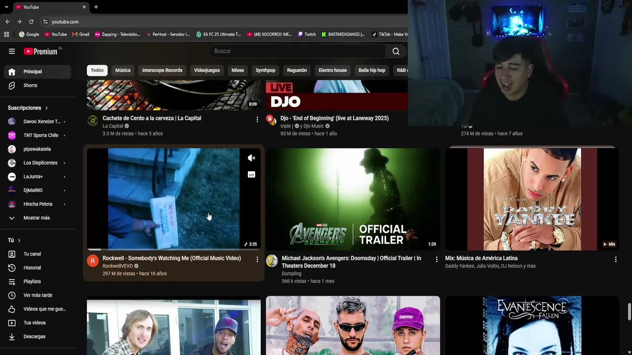
Task: Click the magnifying glass search button
Action: 396,51
